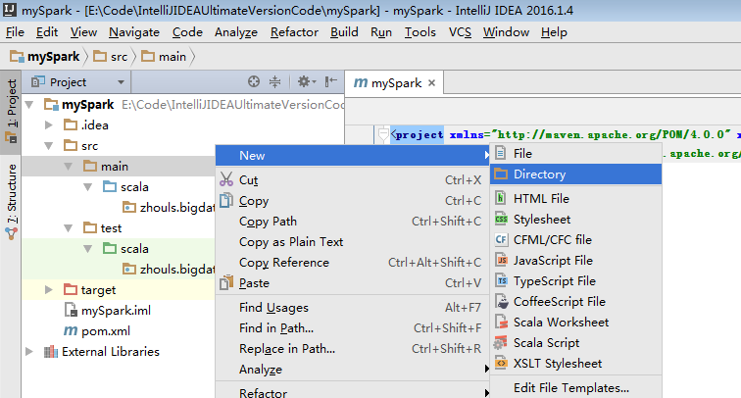Open the Navigate menu

(134, 32)
